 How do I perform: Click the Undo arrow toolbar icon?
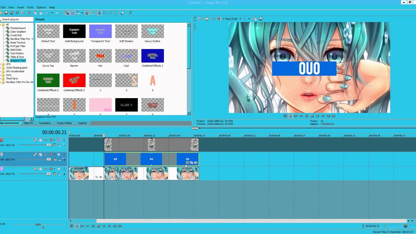pos(47,13)
